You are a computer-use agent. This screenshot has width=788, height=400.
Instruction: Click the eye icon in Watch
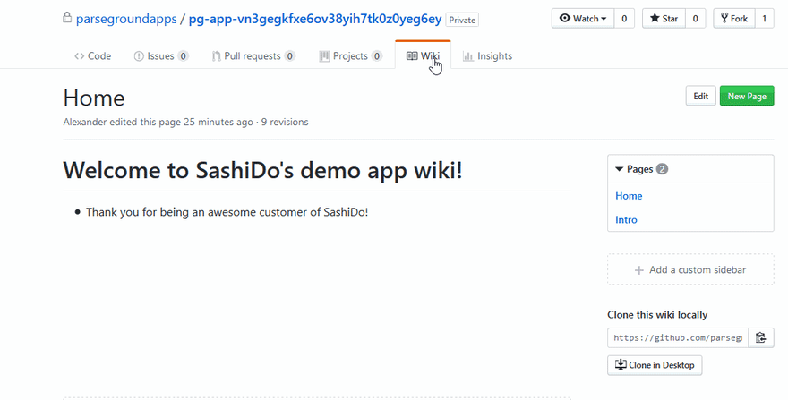click(x=565, y=18)
